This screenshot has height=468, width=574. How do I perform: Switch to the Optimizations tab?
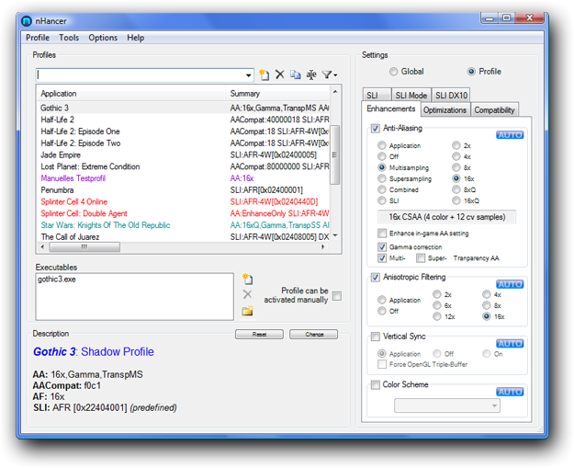pyautogui.click(x=445, y=110)
